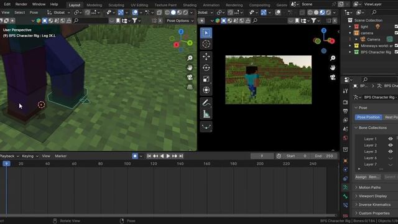The height and width of the screenshot is (224, 398).
Task: Toggle visibility of bone collection Layer 2
Action: (x=391, y=145)
